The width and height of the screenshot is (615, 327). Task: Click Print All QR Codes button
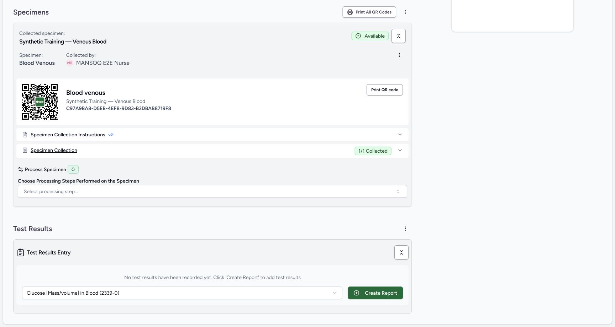click(369, 12)
